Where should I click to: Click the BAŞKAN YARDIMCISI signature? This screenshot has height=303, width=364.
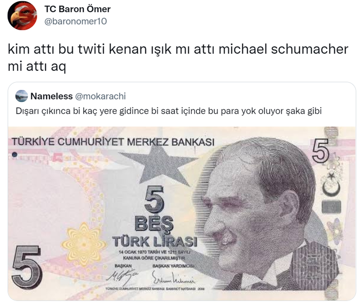tap(173, 277)
